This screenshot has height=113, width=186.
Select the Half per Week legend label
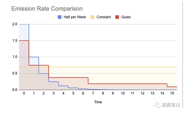click(75, 17)
